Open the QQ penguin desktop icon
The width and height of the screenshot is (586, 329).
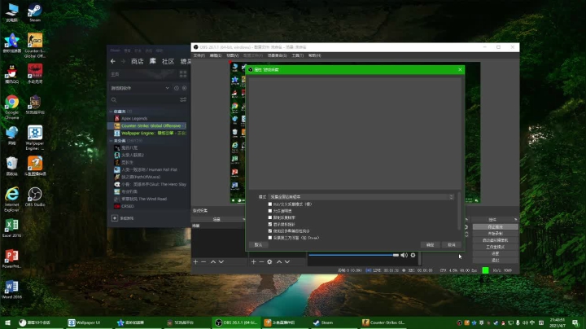[x=11, y=73]
